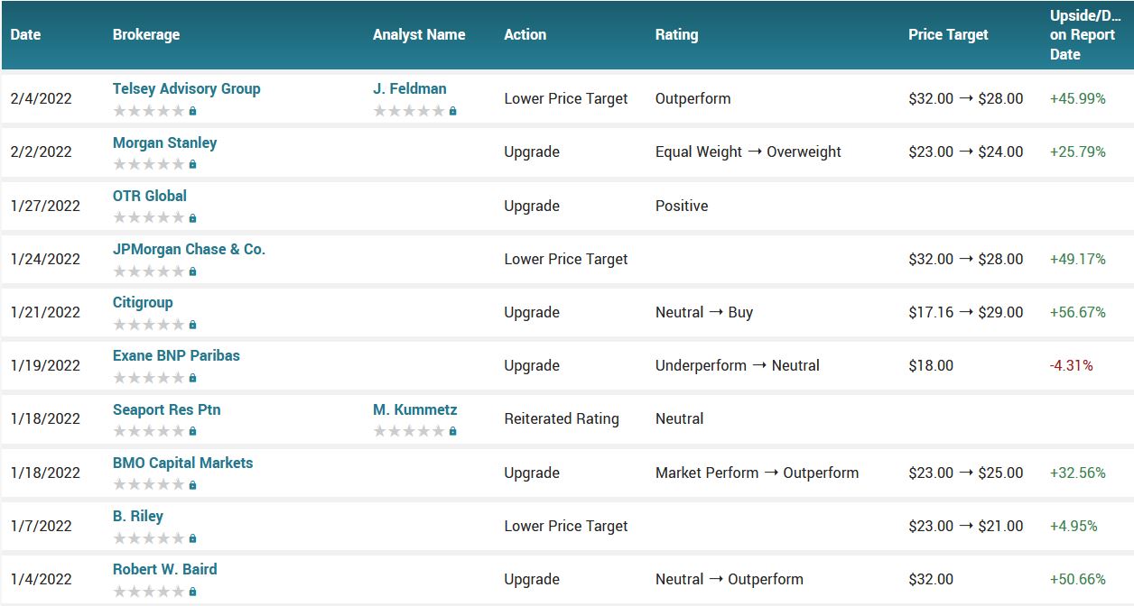Click star rating under Morgan Stanley
This screenshot has height=606, width=1134.
tap(149, 164)
